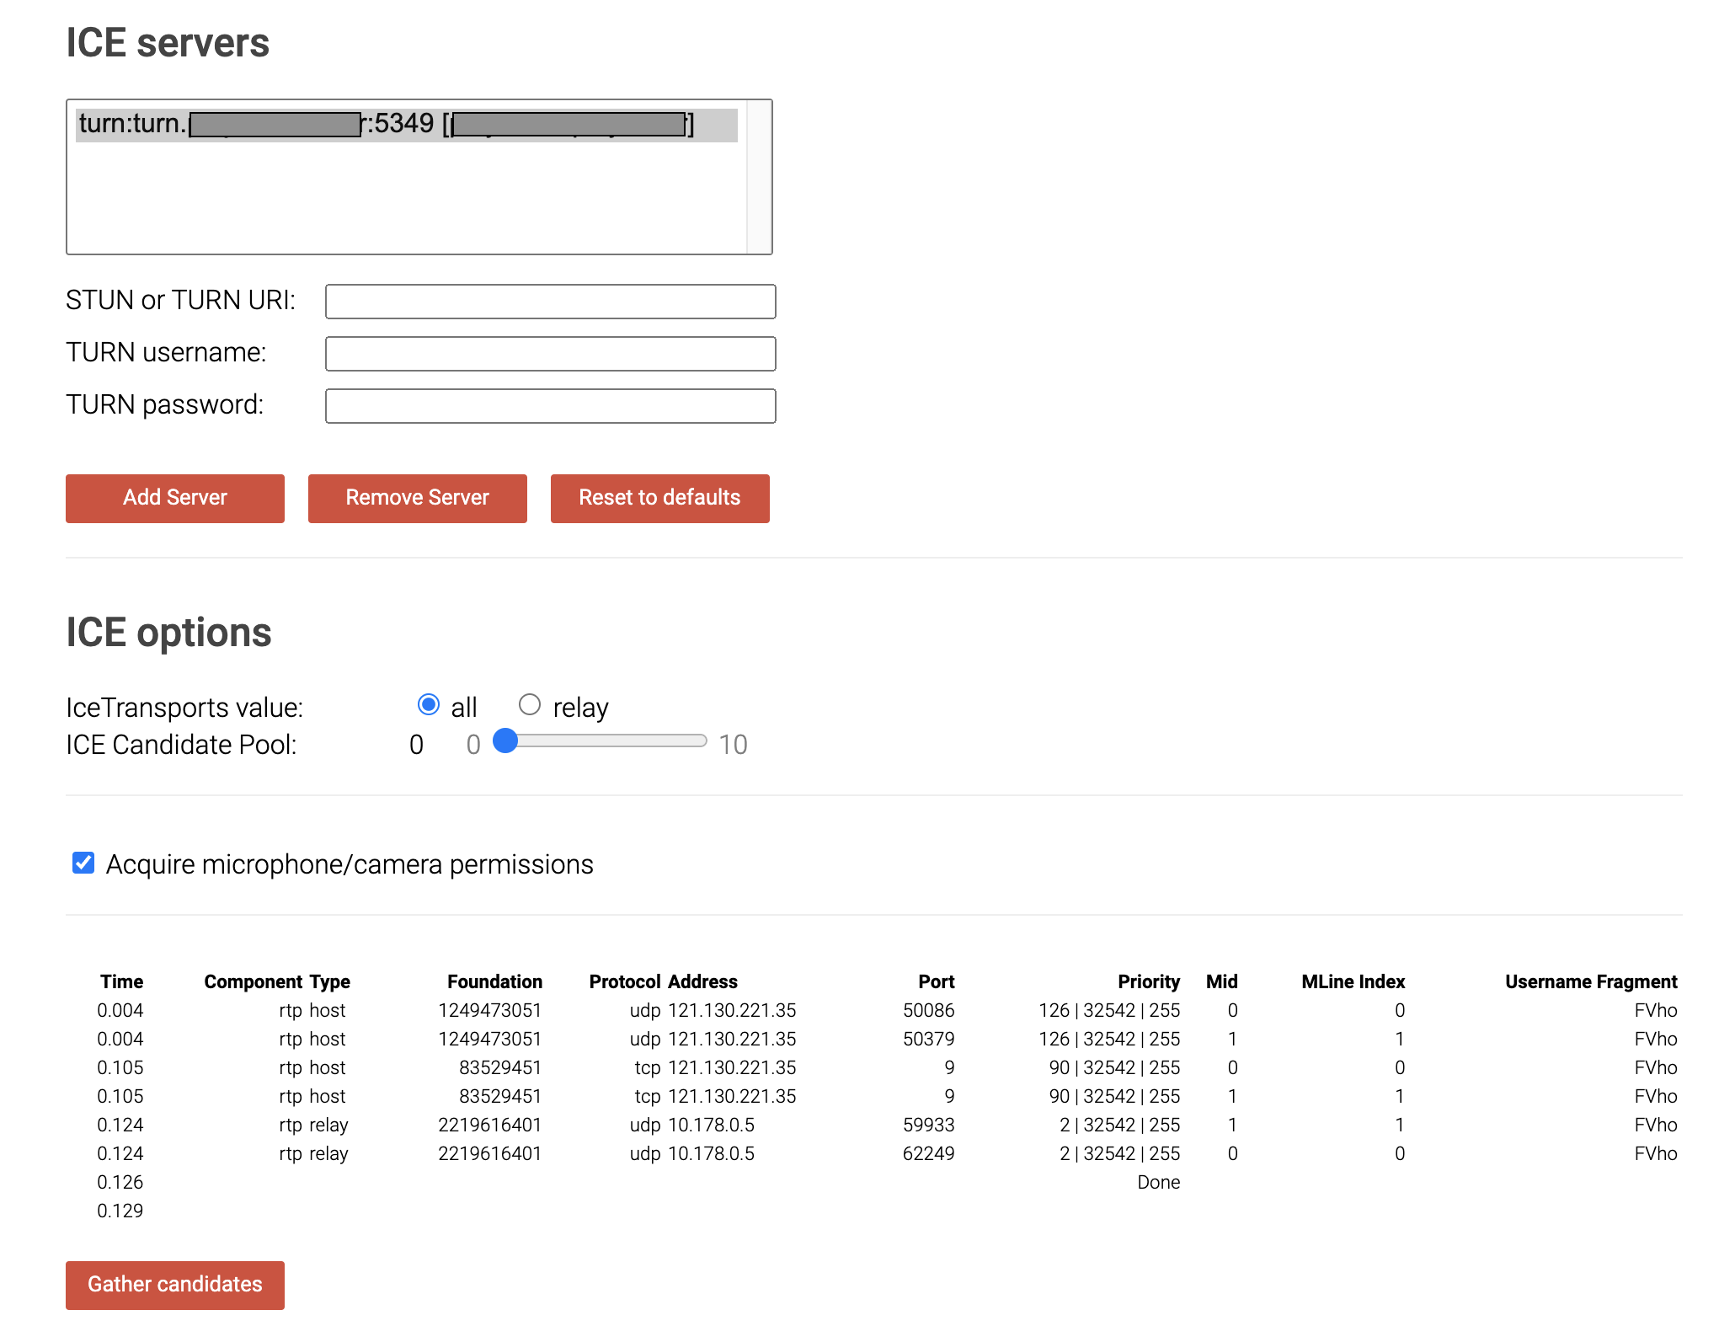Image resolution: width=1735 pixels, height=1326 pixels.
Task: Click the Username Fragment column header
Action: (x=1590, y=981)
